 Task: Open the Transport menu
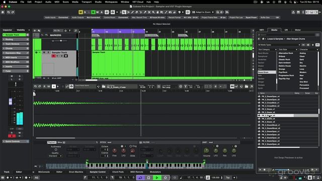click(x=87, y=2)
